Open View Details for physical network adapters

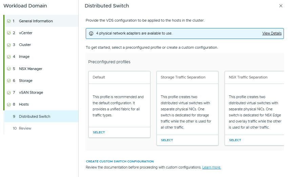[x=272, y=34]
